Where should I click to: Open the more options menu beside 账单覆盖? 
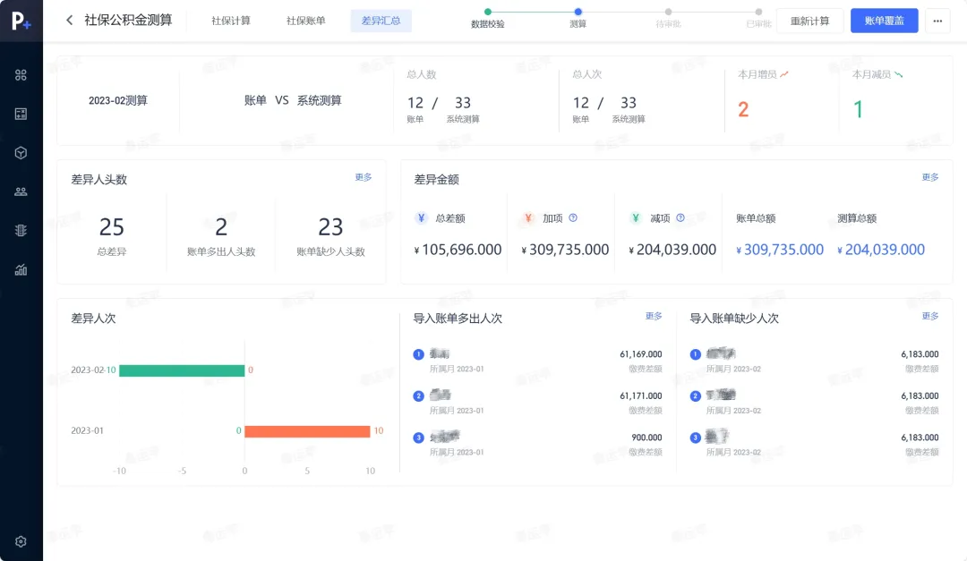[x=937, y=19]
